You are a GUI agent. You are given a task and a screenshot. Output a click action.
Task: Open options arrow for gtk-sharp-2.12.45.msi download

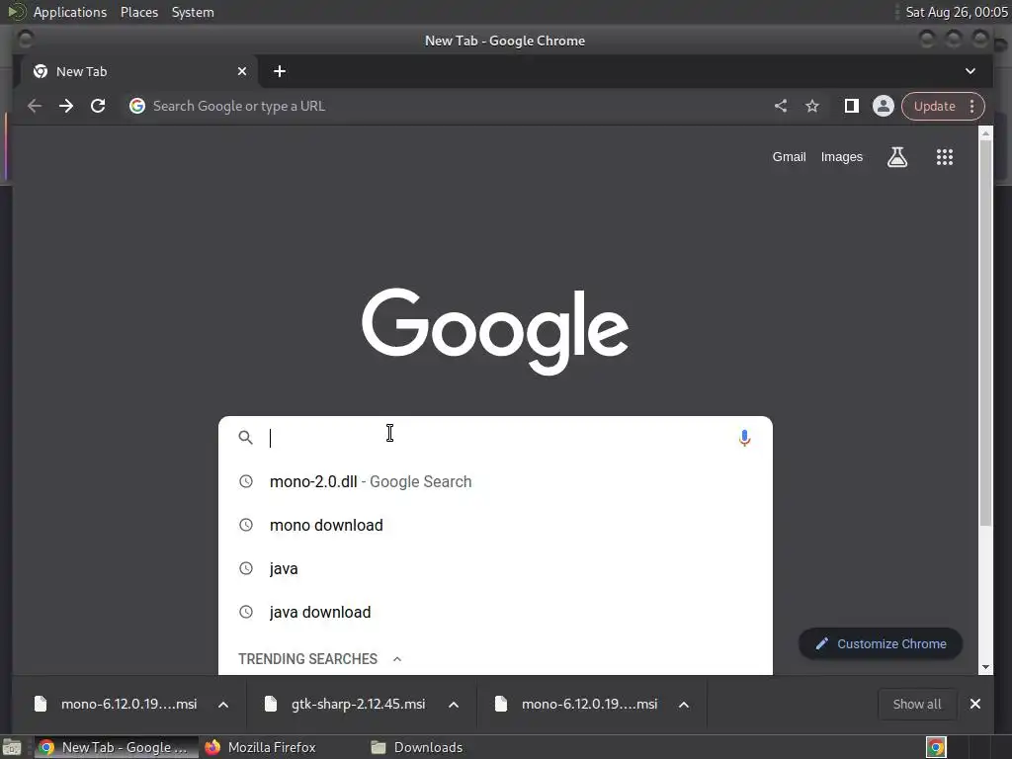pos(454,705)
